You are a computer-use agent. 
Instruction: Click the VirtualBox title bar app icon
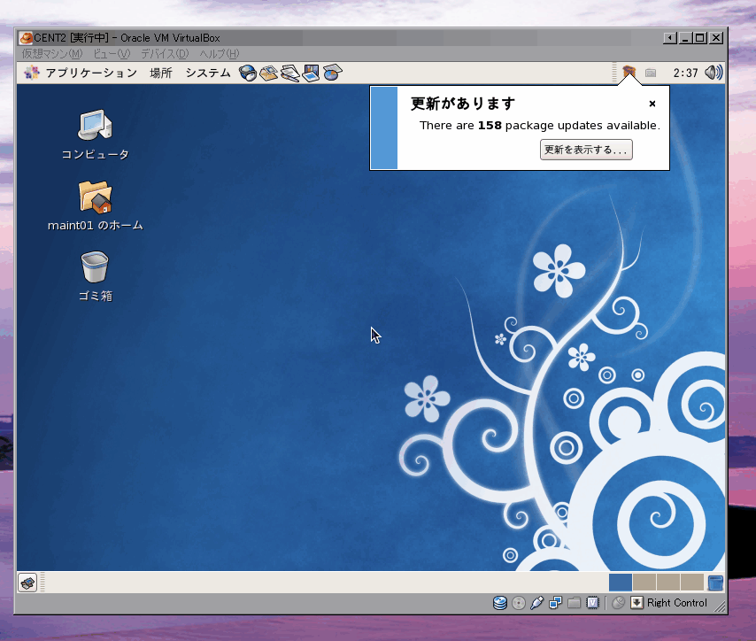click(x=26, y=37)
